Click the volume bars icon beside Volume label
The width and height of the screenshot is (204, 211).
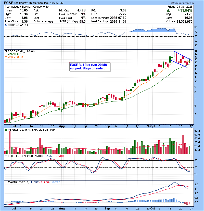pyautogui.click(x=6, y=130)
